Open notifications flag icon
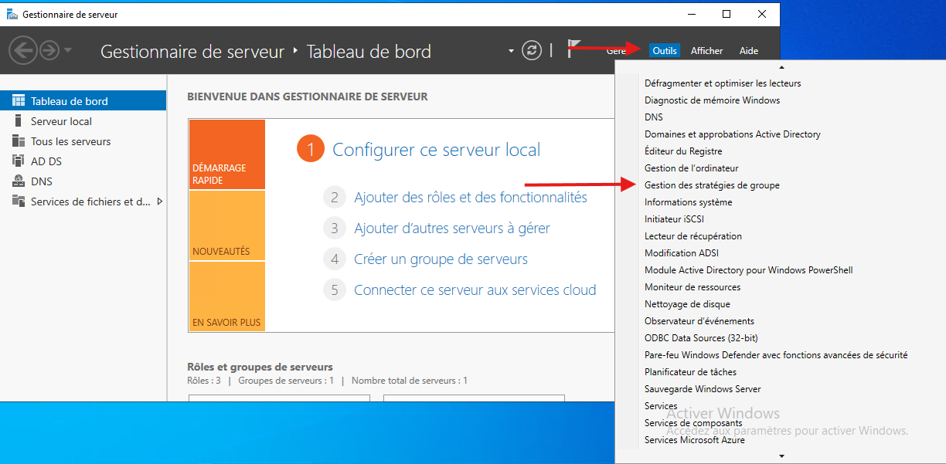Viewport: 946px width, 464px height. tap(574, 49)
